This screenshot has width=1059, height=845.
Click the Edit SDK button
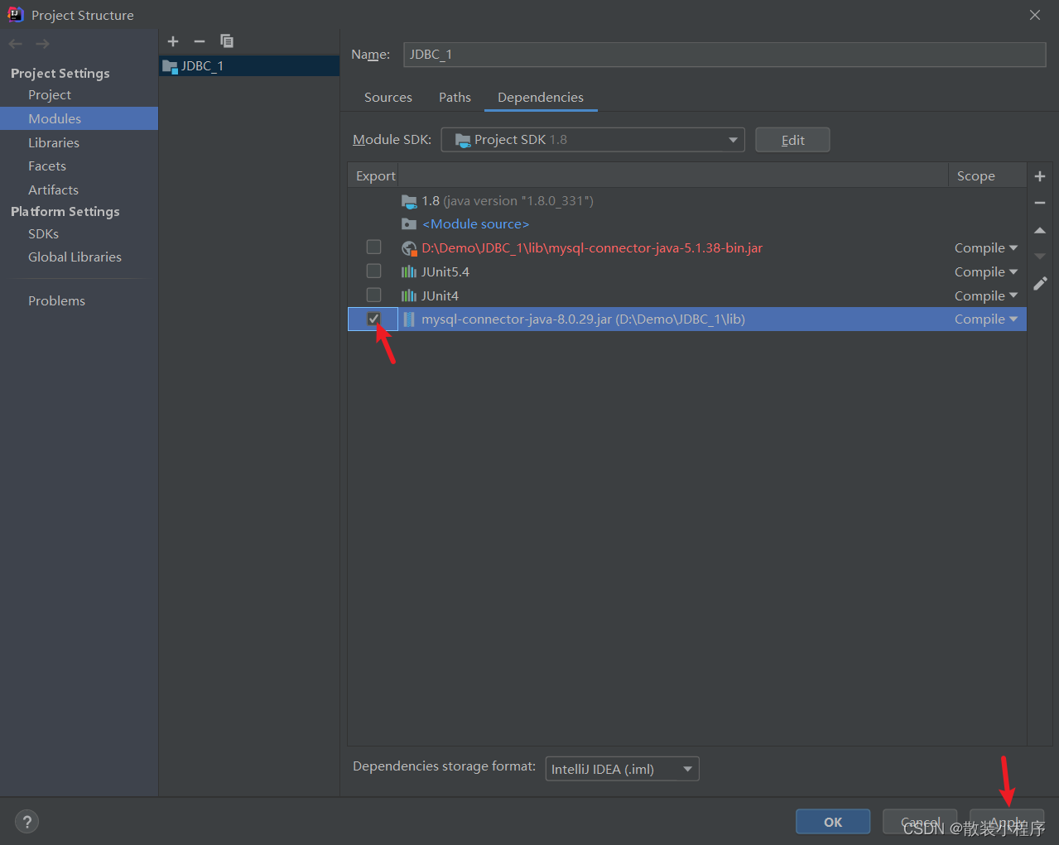pos(792,140)
